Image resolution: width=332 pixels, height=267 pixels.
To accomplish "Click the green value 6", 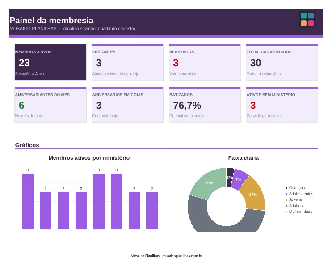I will [x=21, y=105].
